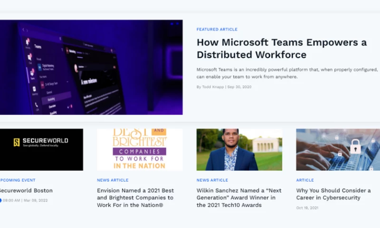Click 'News Article' label above Envision story
The width and height of the screenshot is (380, 228).
point(113,180)
